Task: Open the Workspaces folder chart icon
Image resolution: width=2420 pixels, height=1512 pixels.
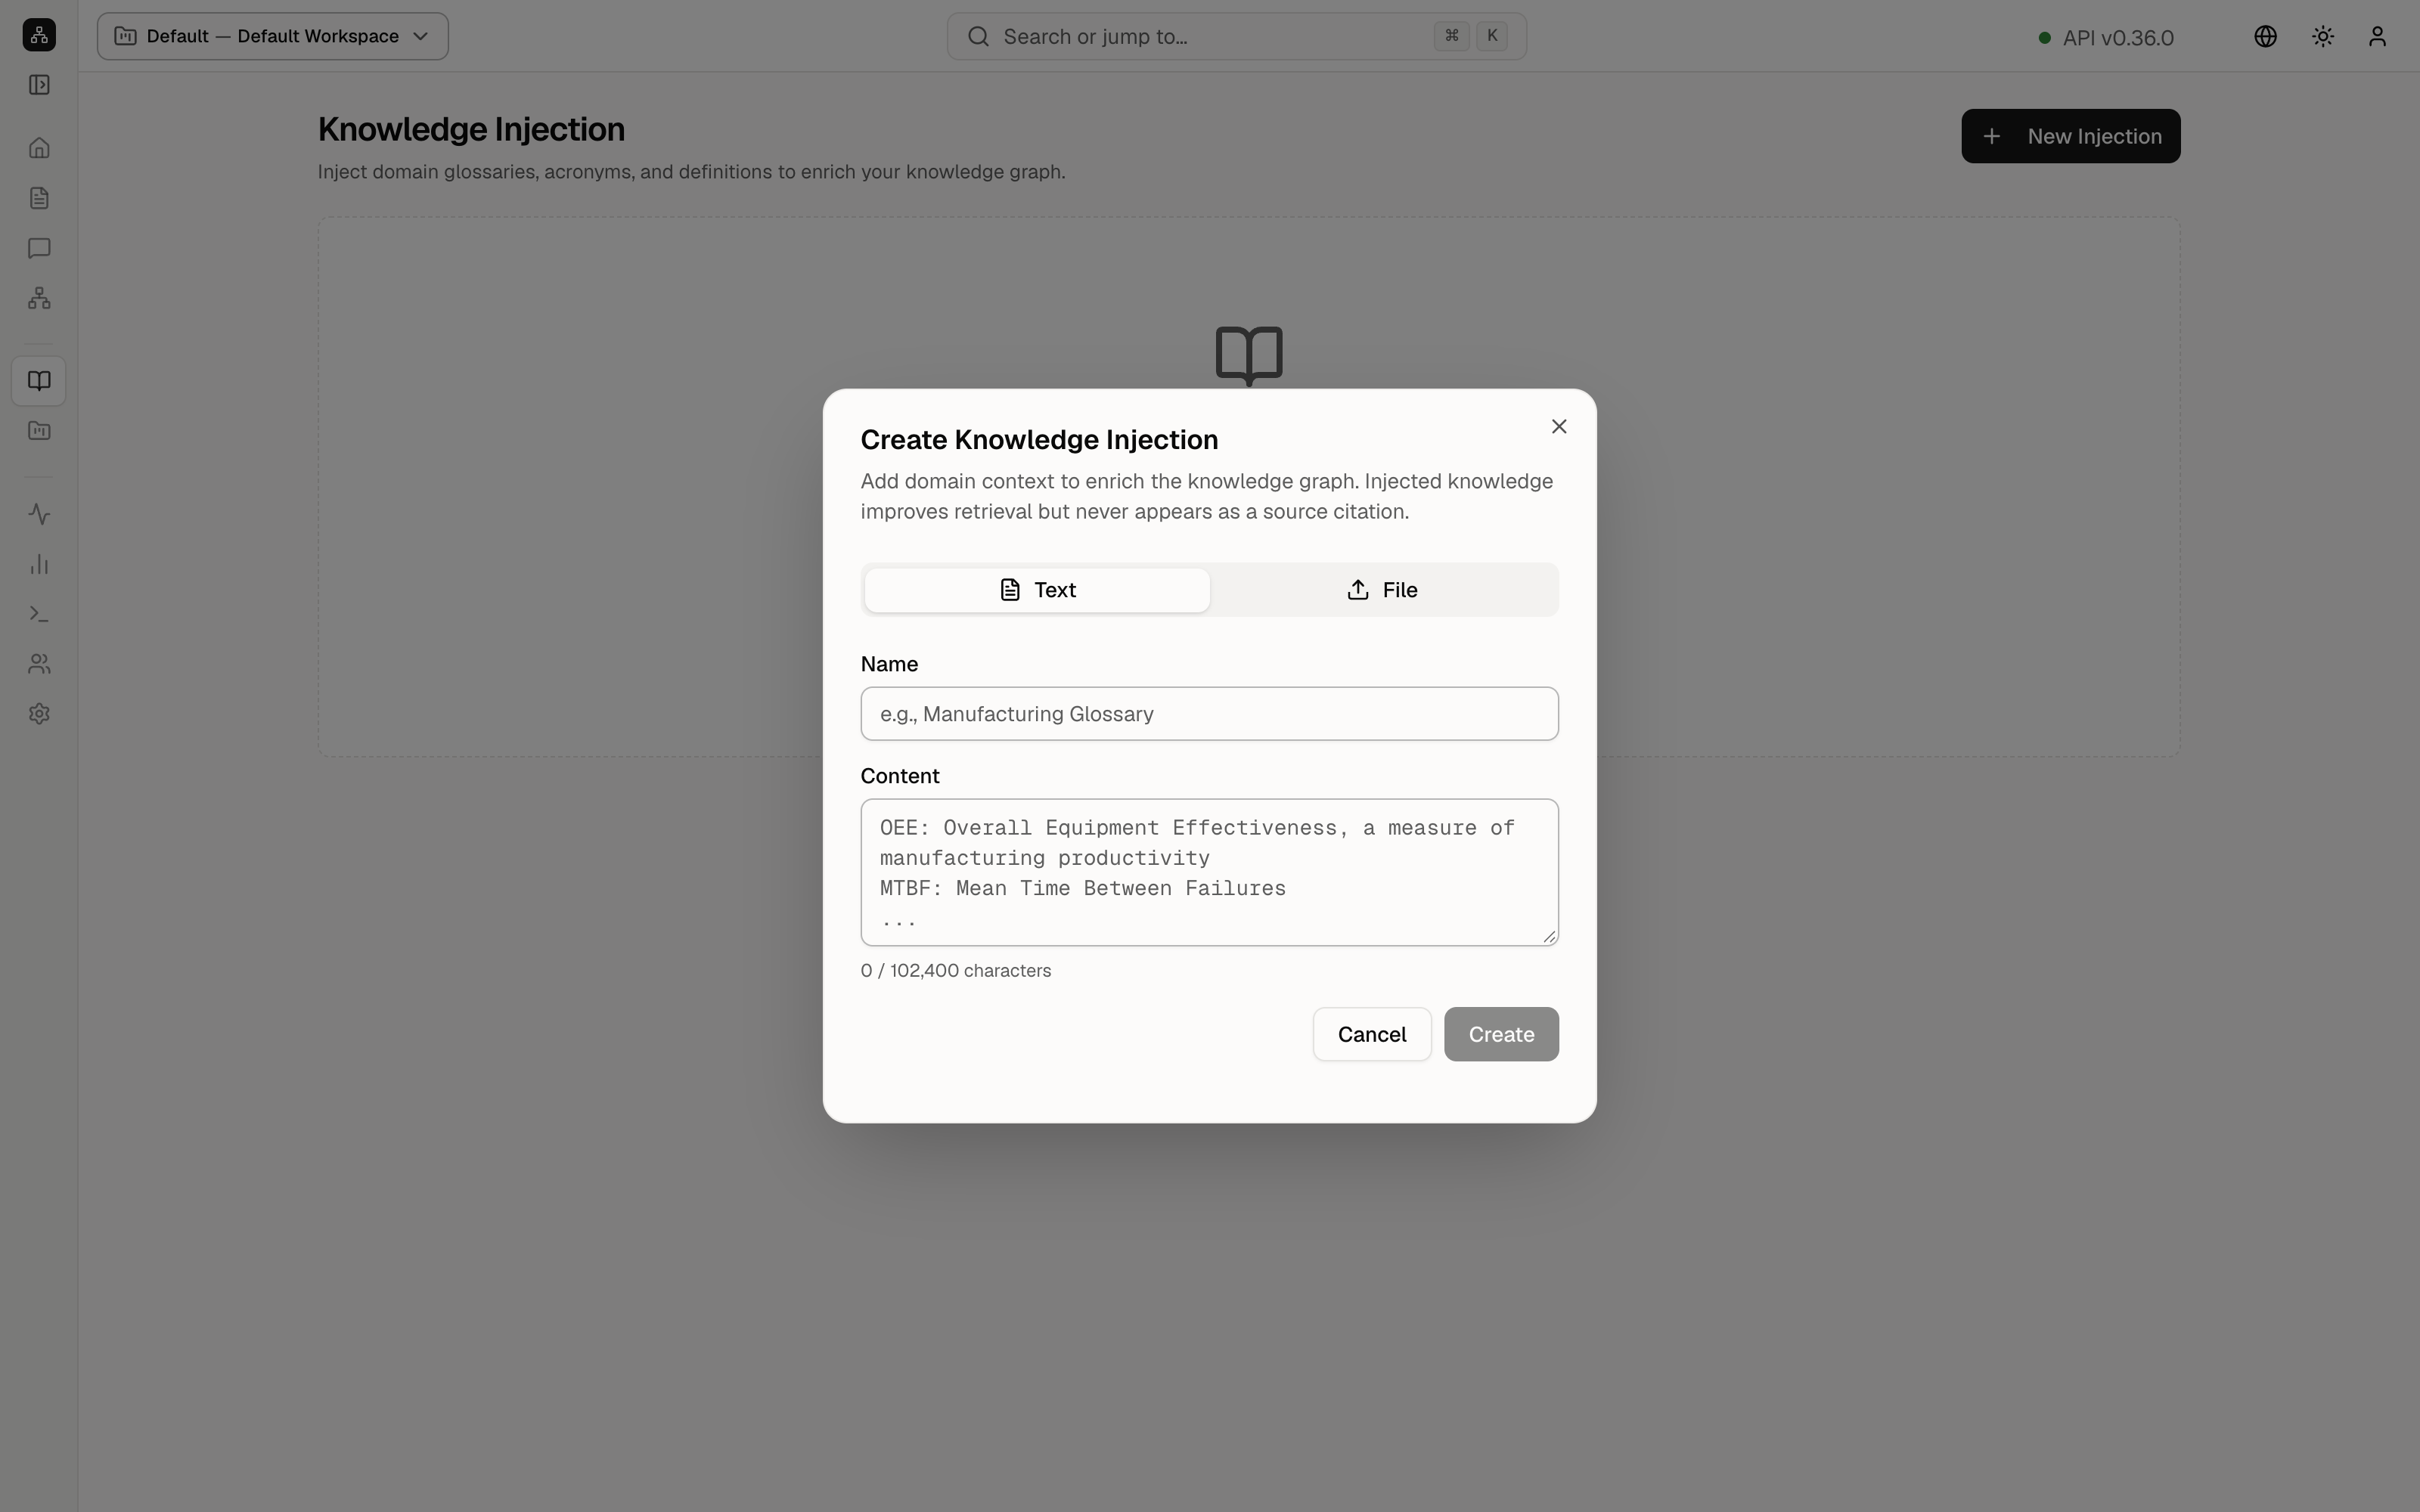Action: [39, 431]
